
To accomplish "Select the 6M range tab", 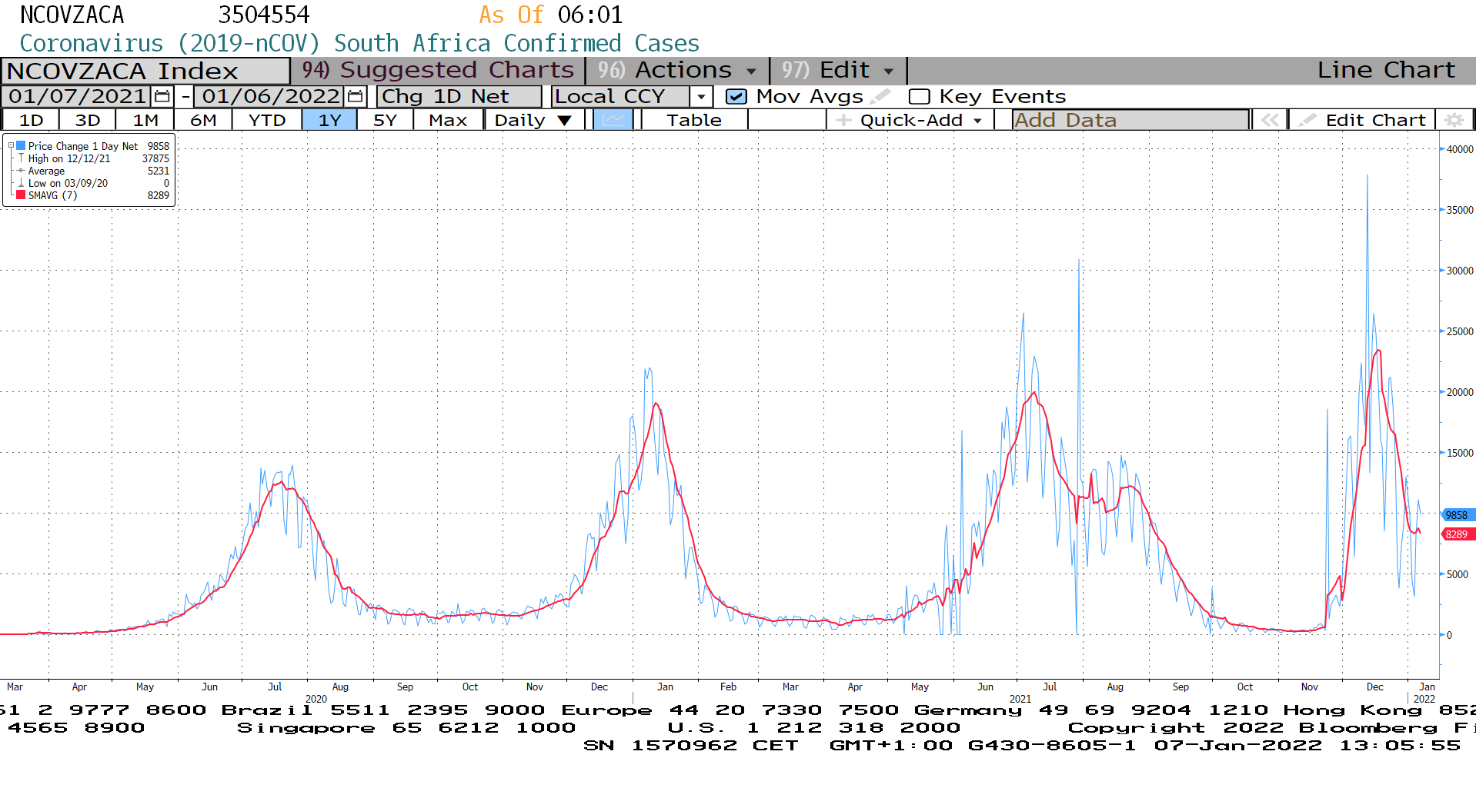I will tap(203, 120).
